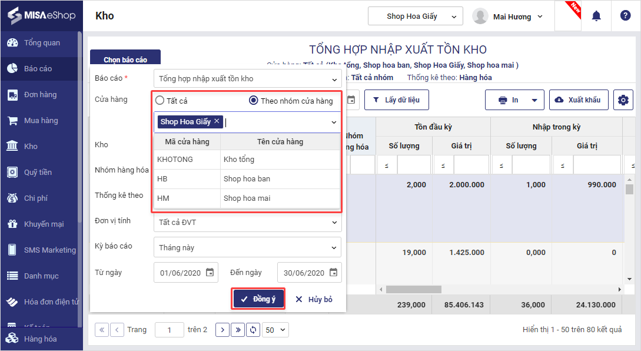Viewport: 641px width, 351px height.
Task: Open Khuyến mại in sidebar
Action: click(39, 224)
